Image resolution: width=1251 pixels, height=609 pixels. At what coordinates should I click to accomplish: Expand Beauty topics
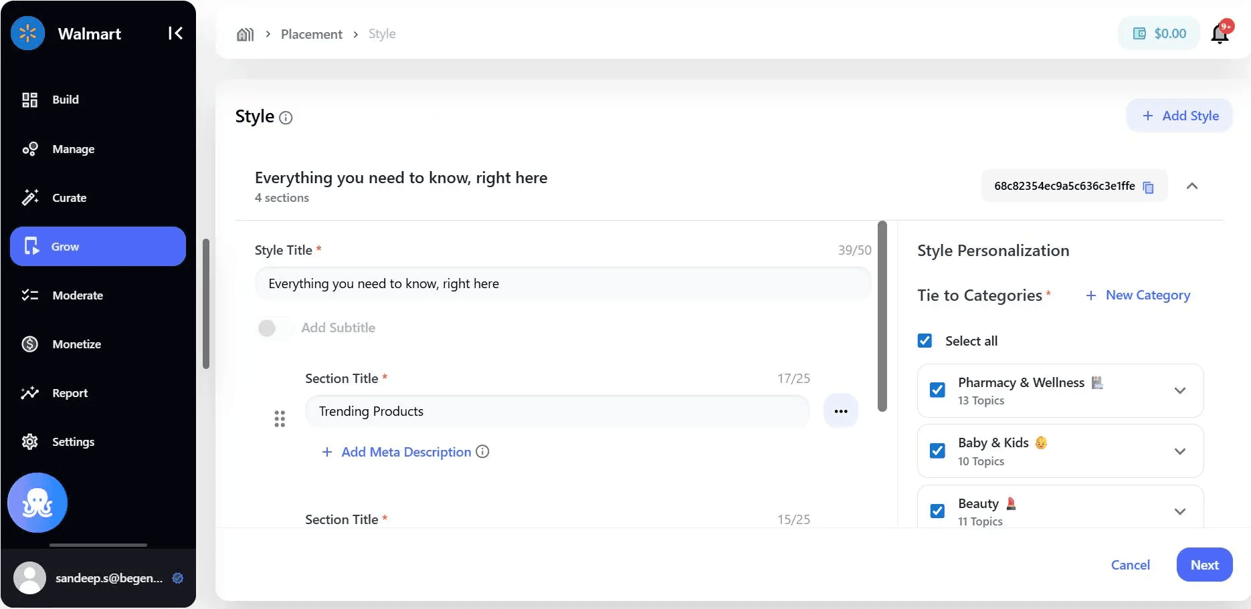coord(1180,511)
